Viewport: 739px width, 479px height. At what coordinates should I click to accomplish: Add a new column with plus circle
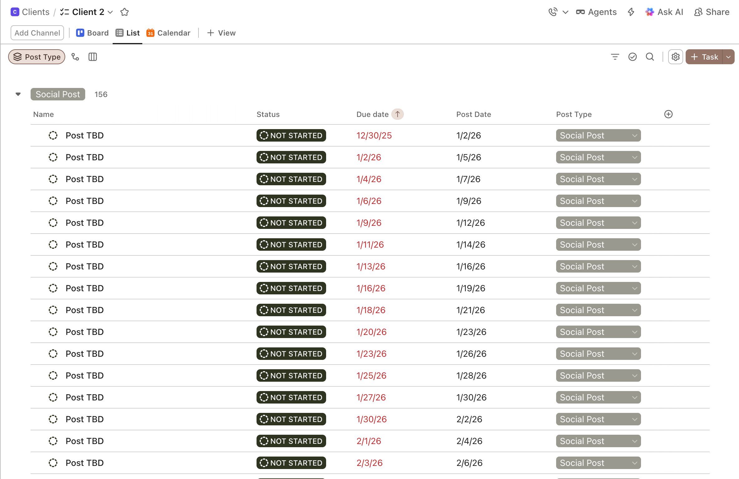[x=668, y=114]
